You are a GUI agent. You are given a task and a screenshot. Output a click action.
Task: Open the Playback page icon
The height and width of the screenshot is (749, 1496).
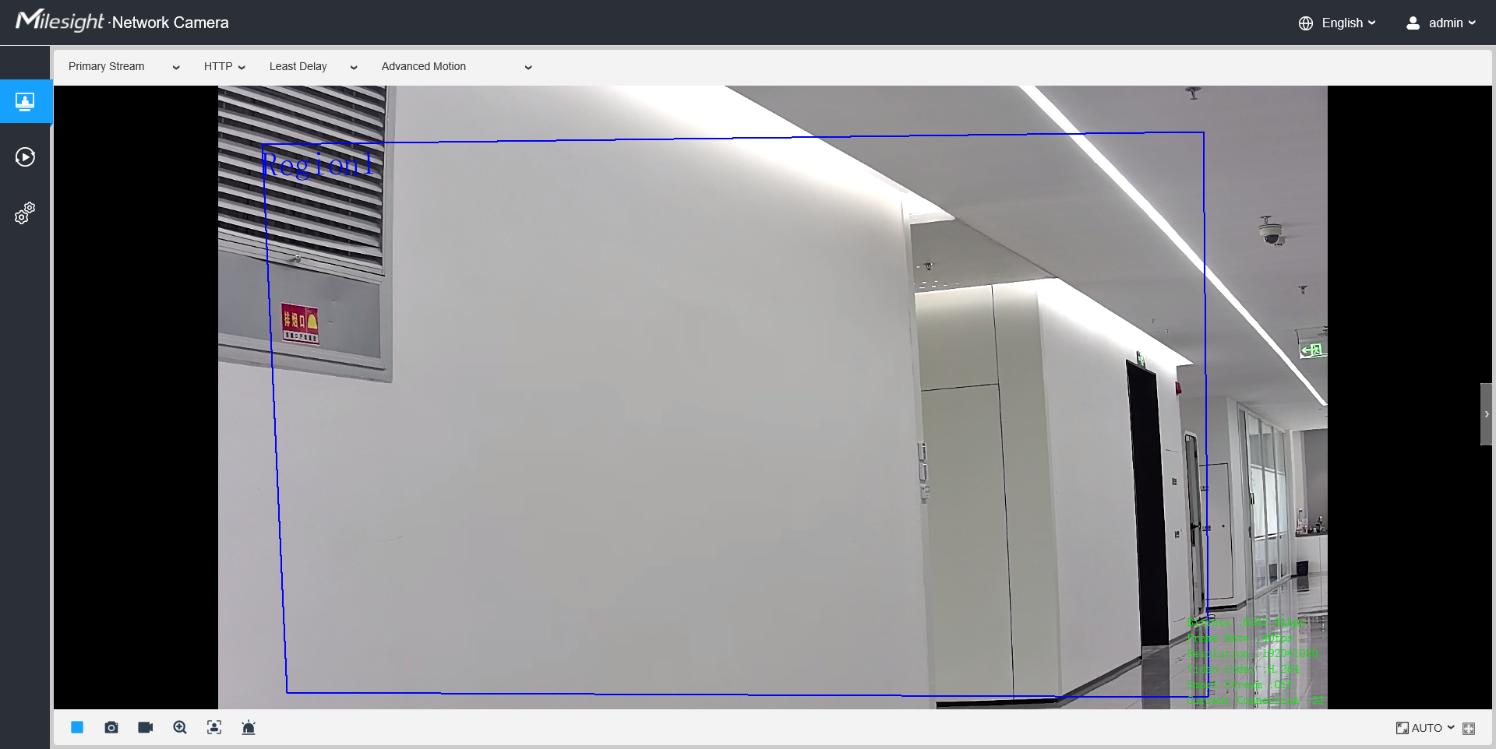(25, 157)
